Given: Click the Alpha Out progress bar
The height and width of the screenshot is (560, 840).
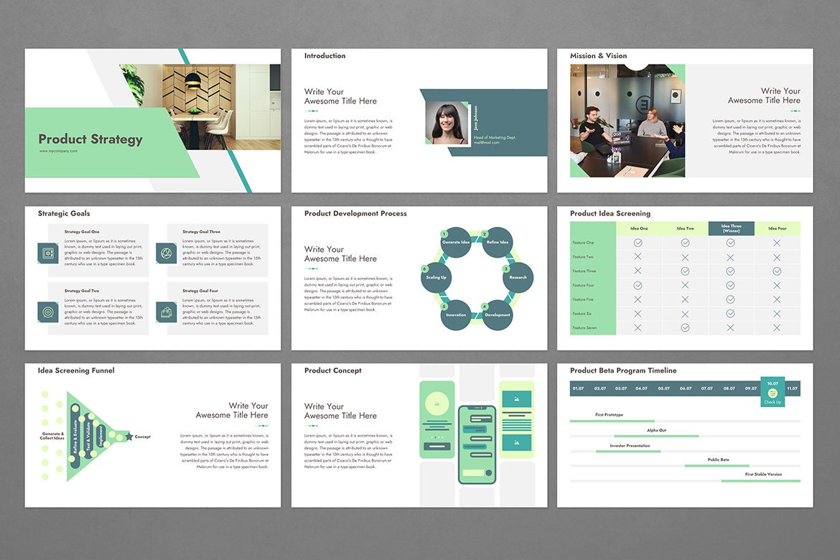Looking at the screenshot, I should pyautogui.click(x=657, y=436).
